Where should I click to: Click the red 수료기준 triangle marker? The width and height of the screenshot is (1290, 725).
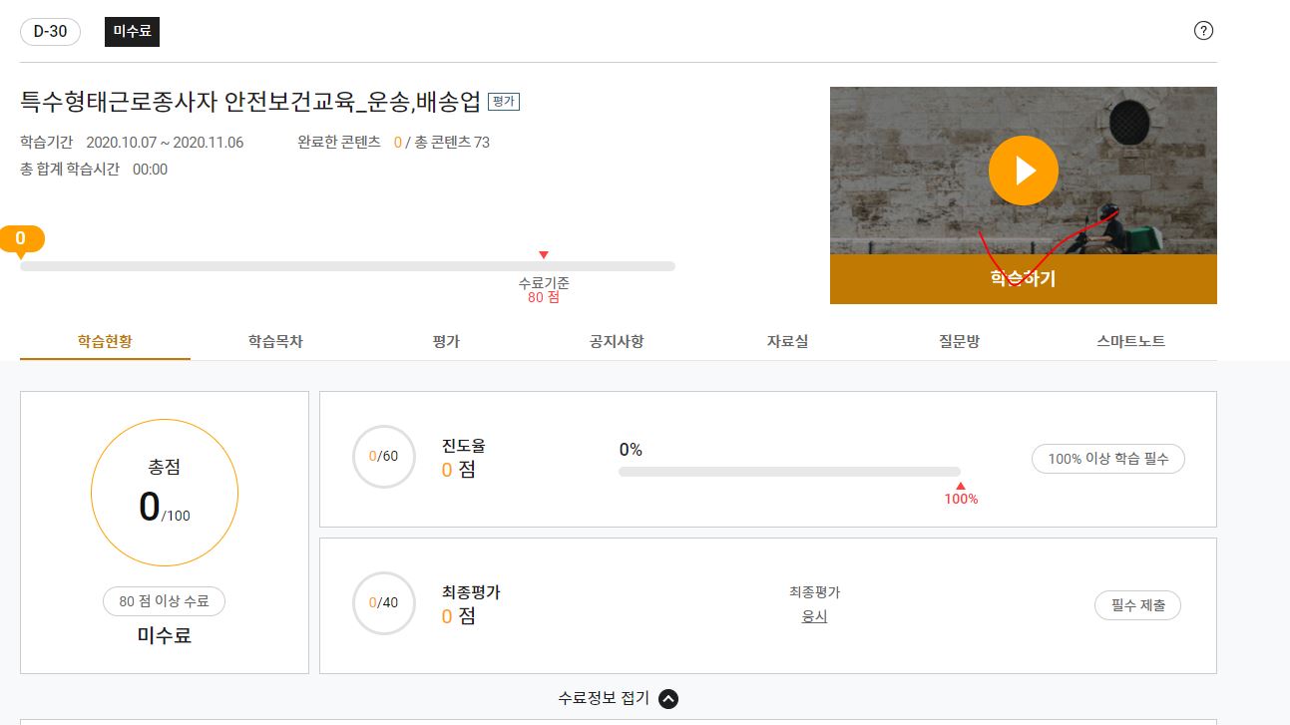tap(543, 255)
